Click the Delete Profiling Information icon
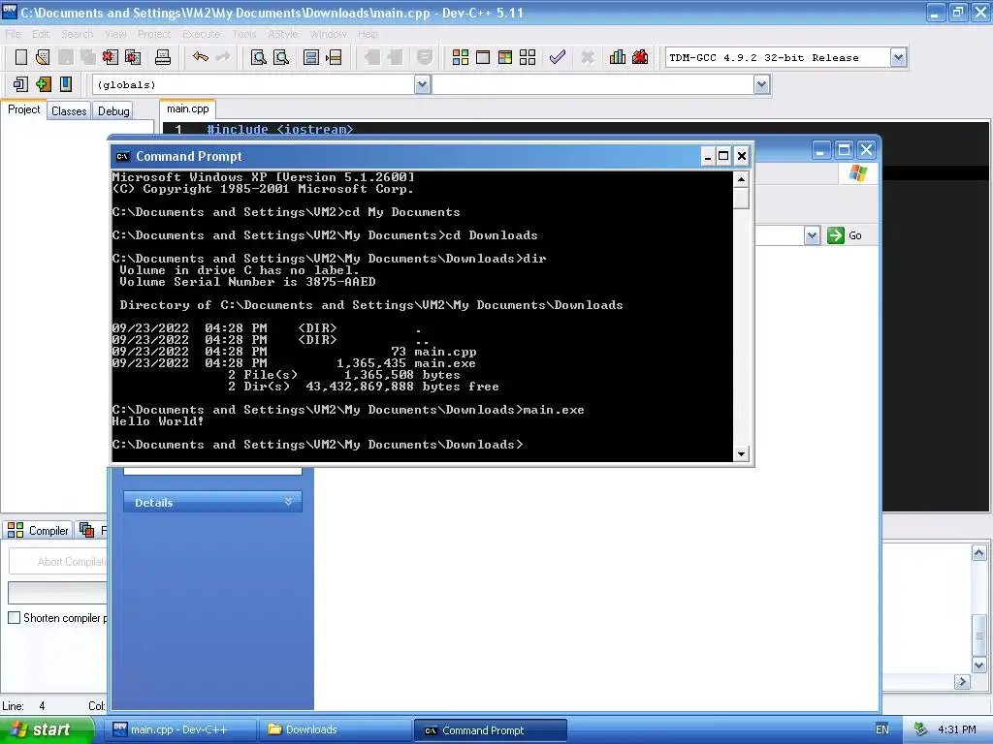Viewport: 993px width, 744px height. click(x=640, y=57)
